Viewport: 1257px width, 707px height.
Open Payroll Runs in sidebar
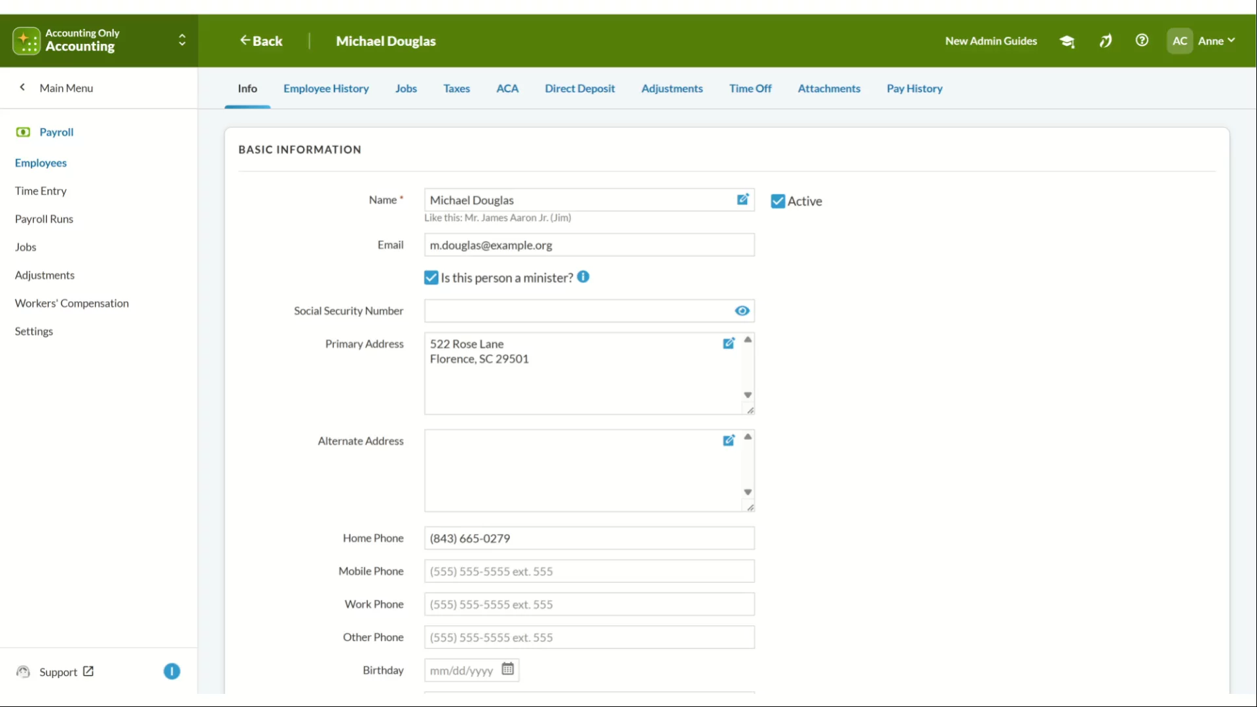coord(44,219)
